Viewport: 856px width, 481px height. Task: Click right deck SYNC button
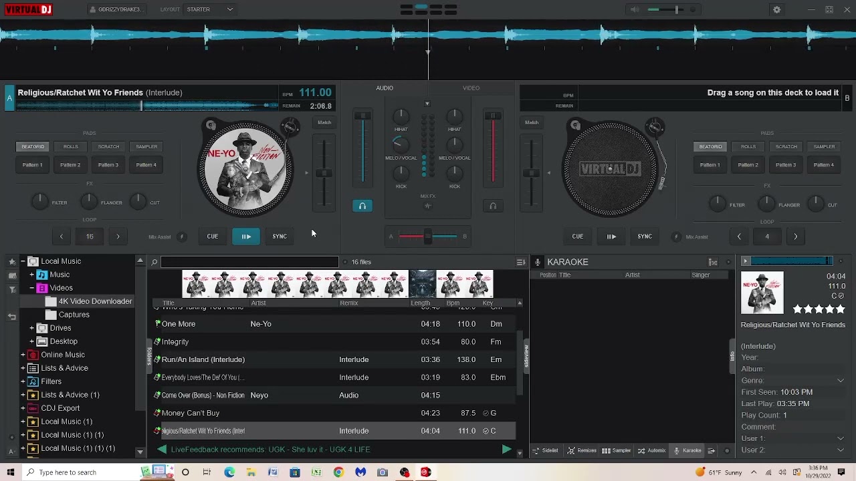coord(645,236)
